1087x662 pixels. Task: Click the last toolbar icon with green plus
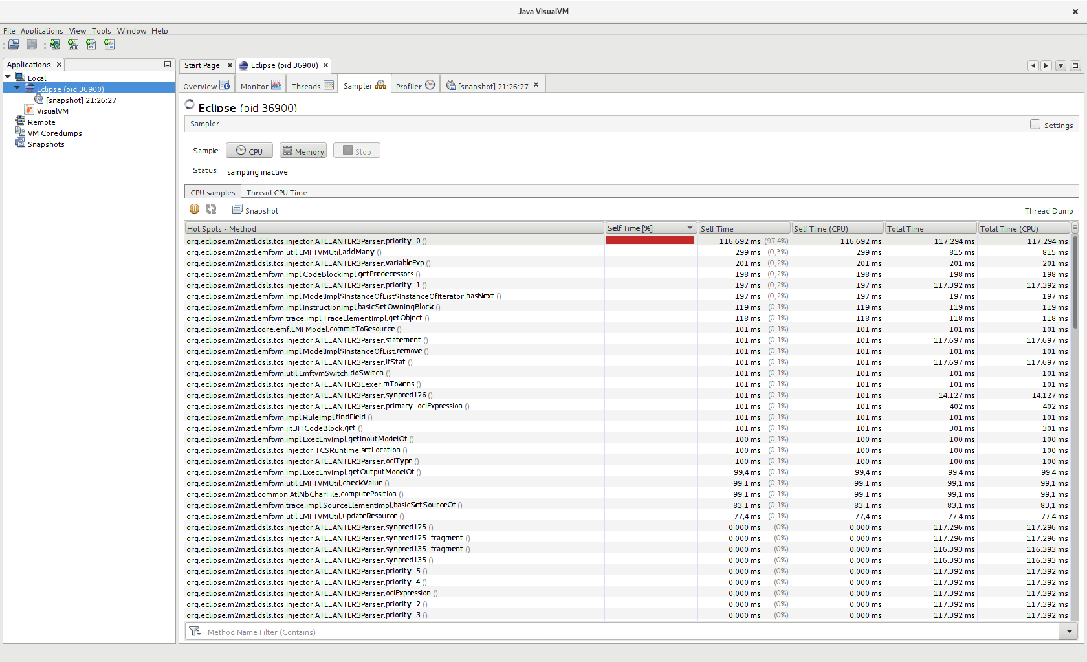109,45
